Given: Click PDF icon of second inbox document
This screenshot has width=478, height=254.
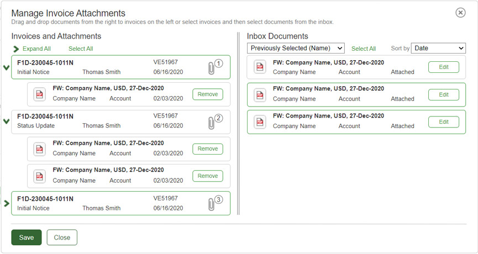Looking at the screenshot, I should pos(260,94).
